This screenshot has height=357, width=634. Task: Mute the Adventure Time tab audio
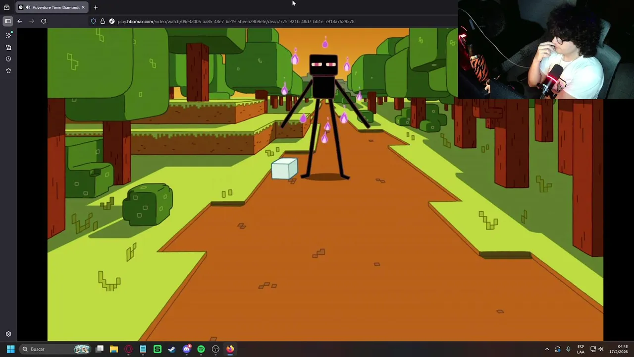27,7
